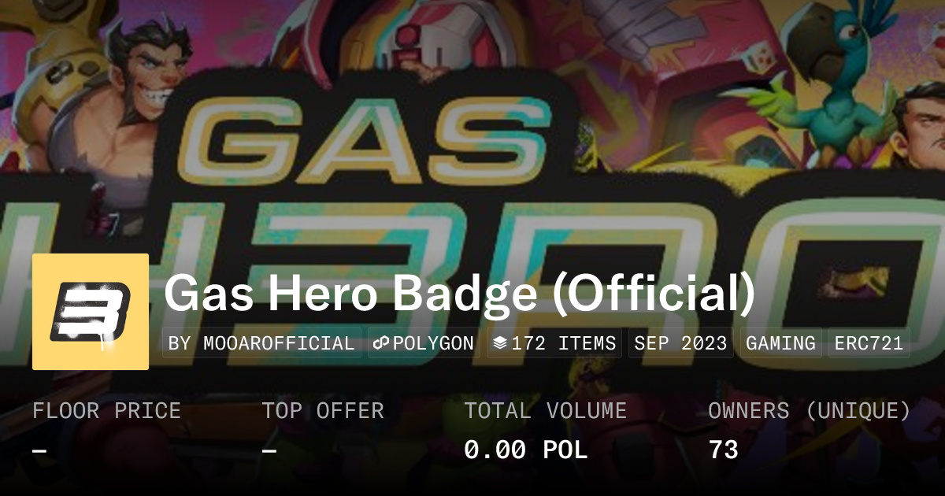This screenshot has height=496, width=945.
Task: Click the TOTAL VOLUME label
Action: click(546, 411)
